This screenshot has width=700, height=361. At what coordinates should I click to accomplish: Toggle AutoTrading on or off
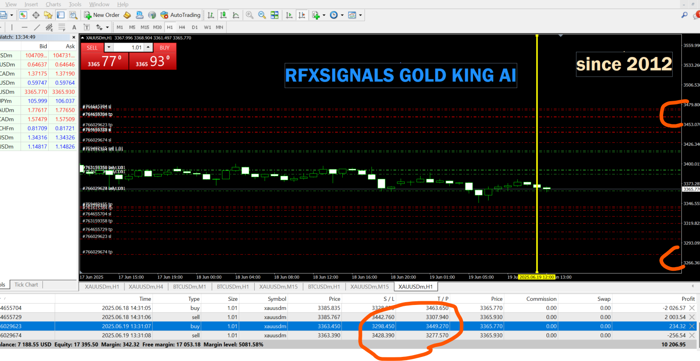[180, 15]
